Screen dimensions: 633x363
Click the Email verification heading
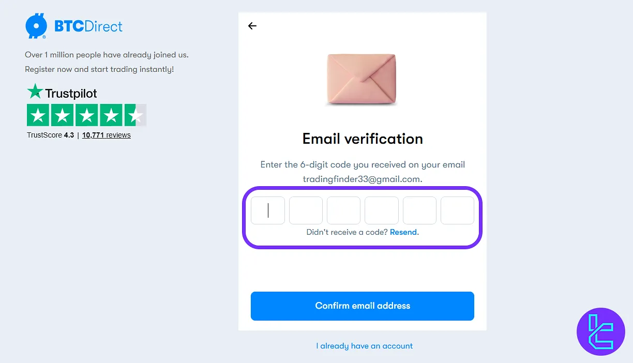pos(363,139)
